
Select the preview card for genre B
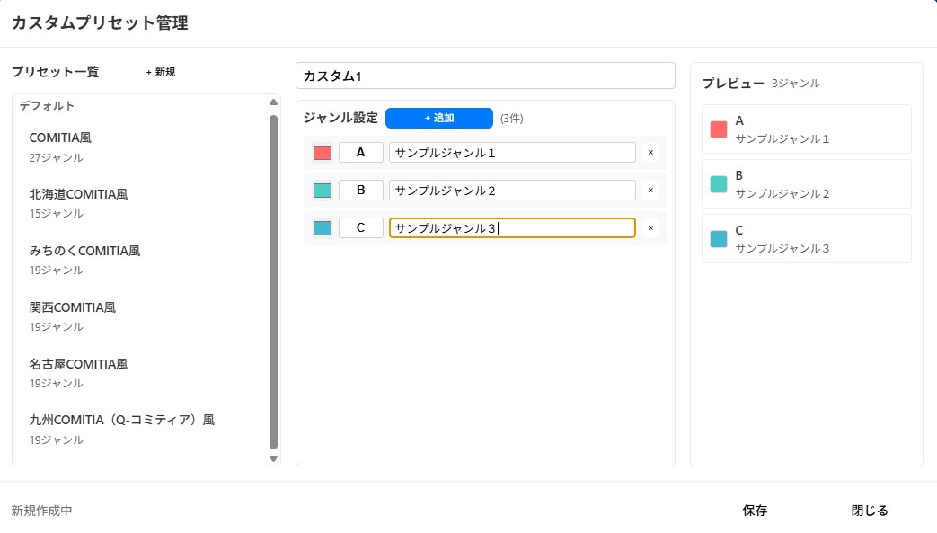(806, 183)
